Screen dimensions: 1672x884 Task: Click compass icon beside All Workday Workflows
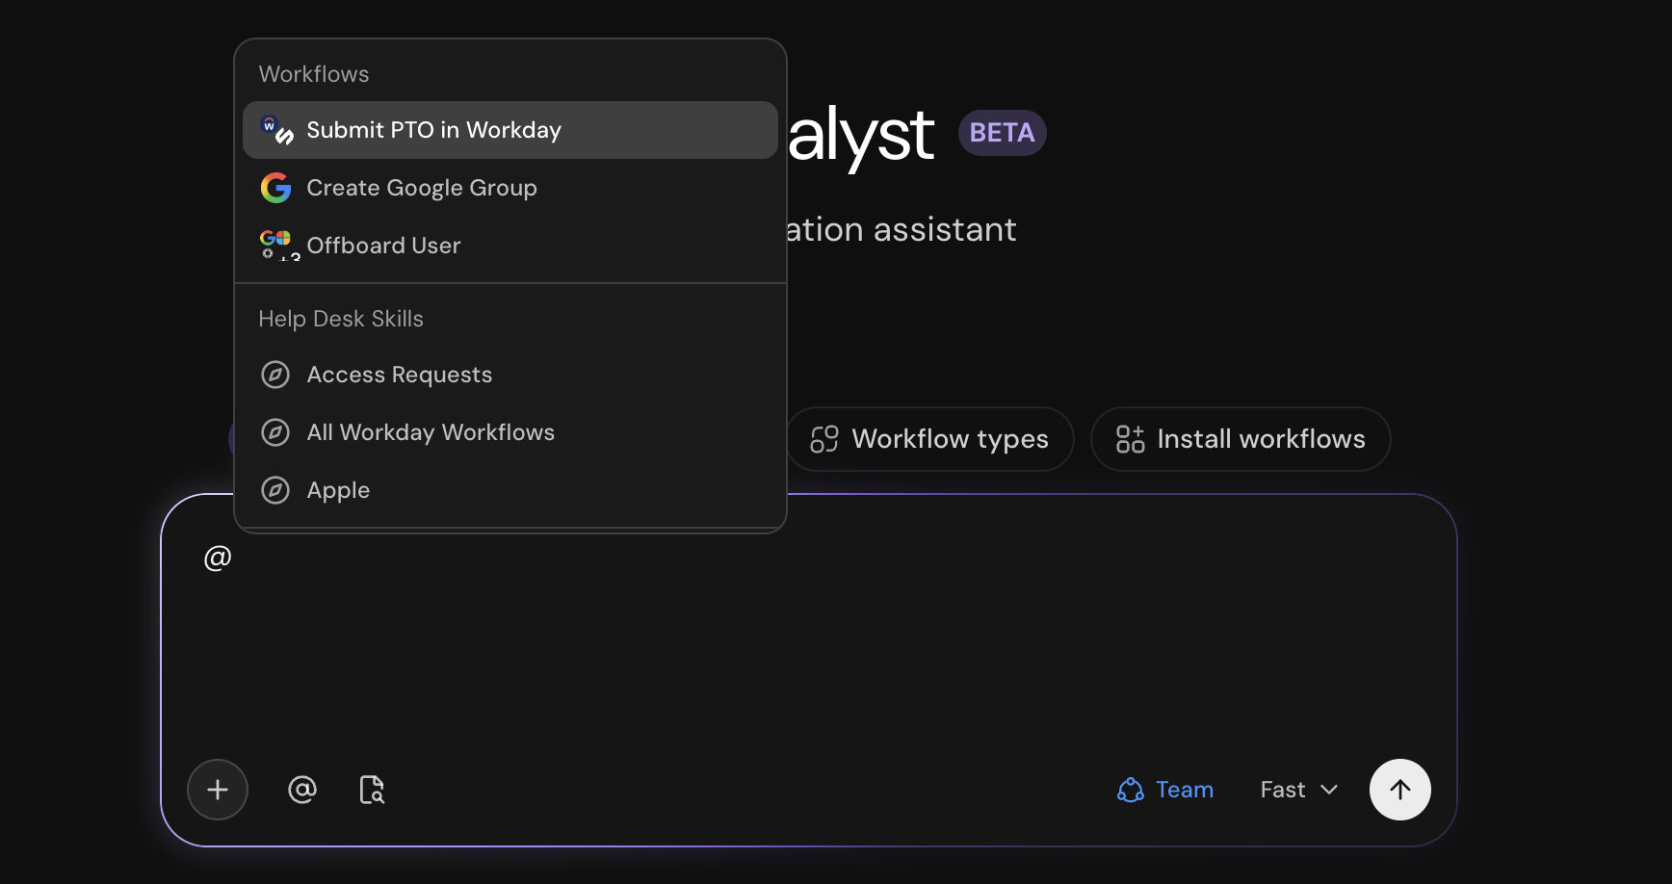pyautogui.click(x=275, y=432)
